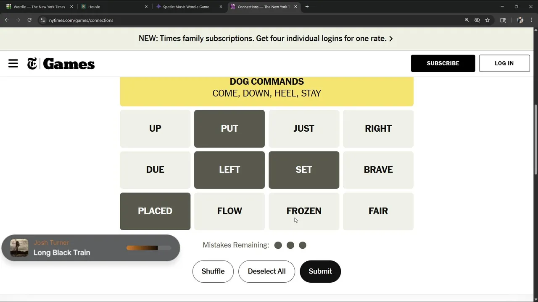Deselect the PUT tile

point(229,129)
